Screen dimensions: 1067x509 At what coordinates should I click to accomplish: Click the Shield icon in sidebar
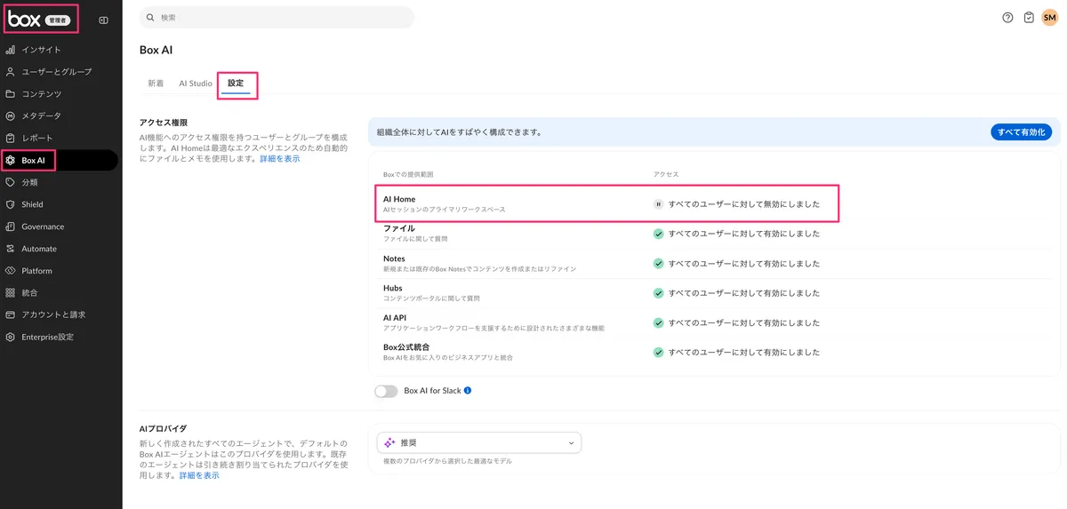coord(11,204)
